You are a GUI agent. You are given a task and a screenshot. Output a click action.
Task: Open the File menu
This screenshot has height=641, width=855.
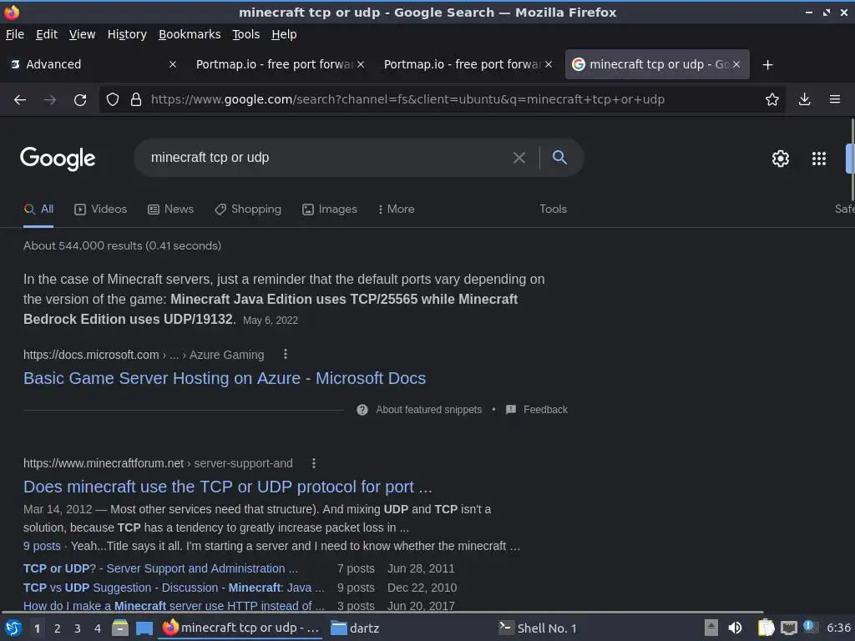[x=15, y=34]
